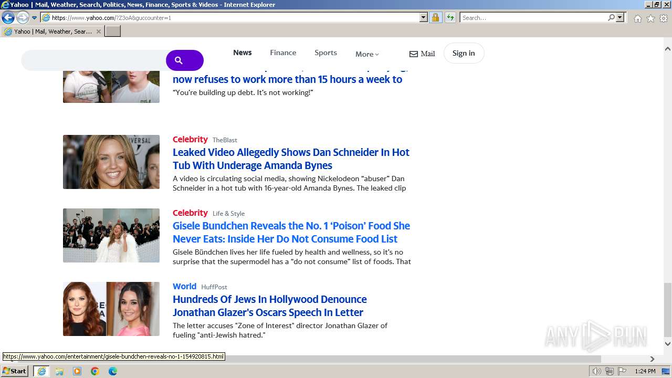Open the Action Center flag tray icon
Screen dimensions: 672x378
(622, 371)
